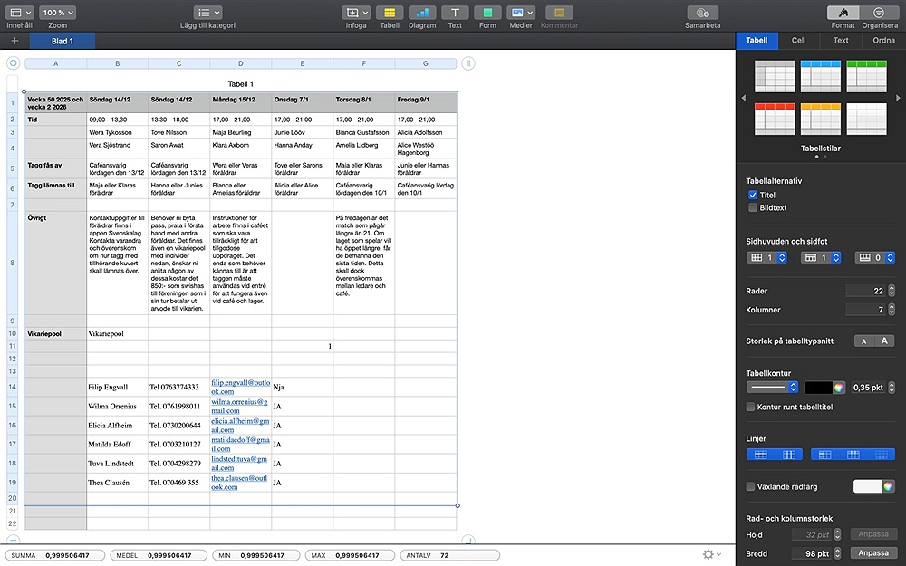
Task: Switch to the Ordna tab
Action: [883, 41]
